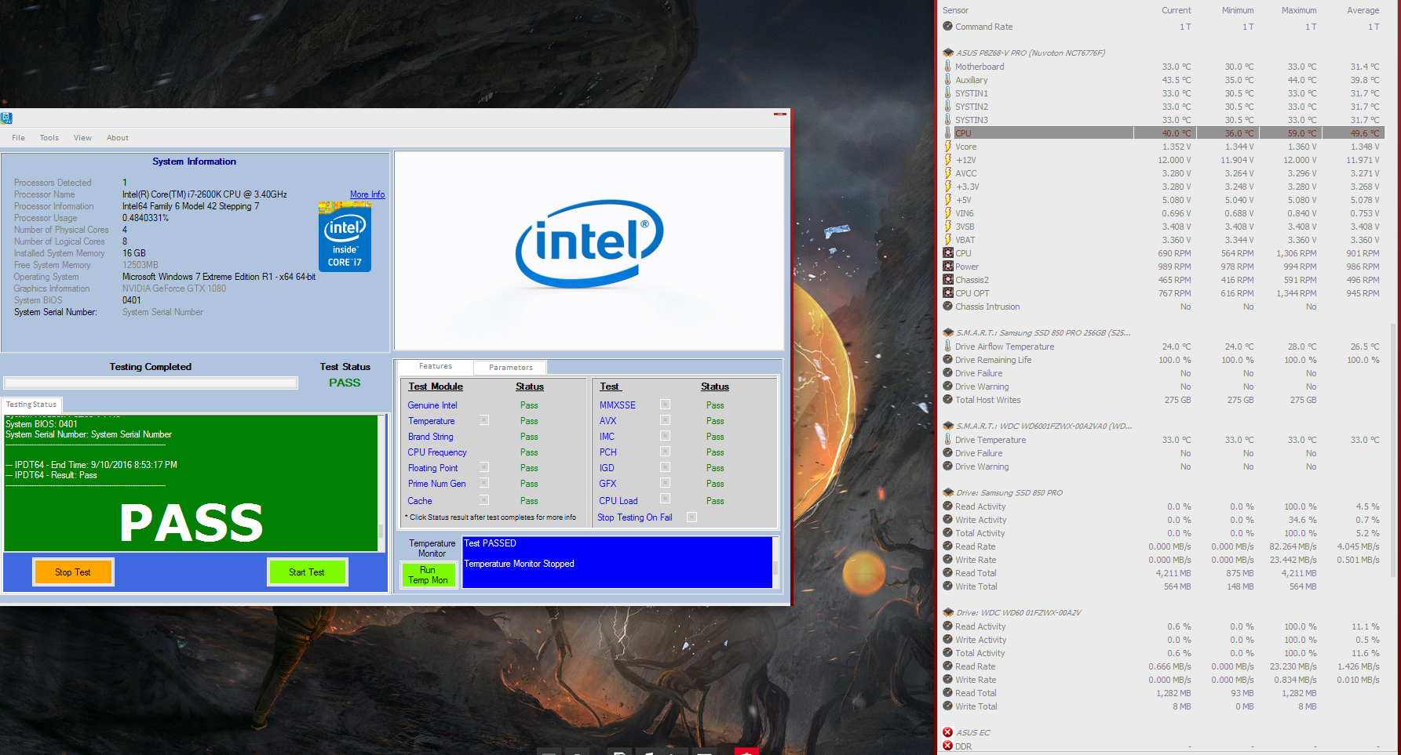Click the Auxiliary thermometer icon
This screenshot has width=1401, height=755.
coord(947,80)
